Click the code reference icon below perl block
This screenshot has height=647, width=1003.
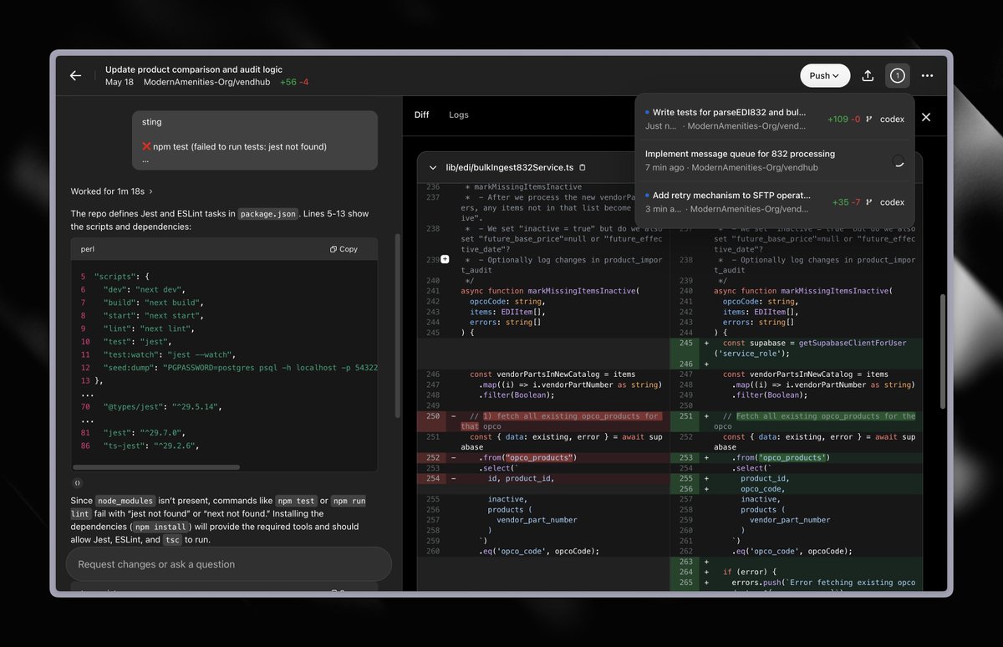click(x=77, y=482)
